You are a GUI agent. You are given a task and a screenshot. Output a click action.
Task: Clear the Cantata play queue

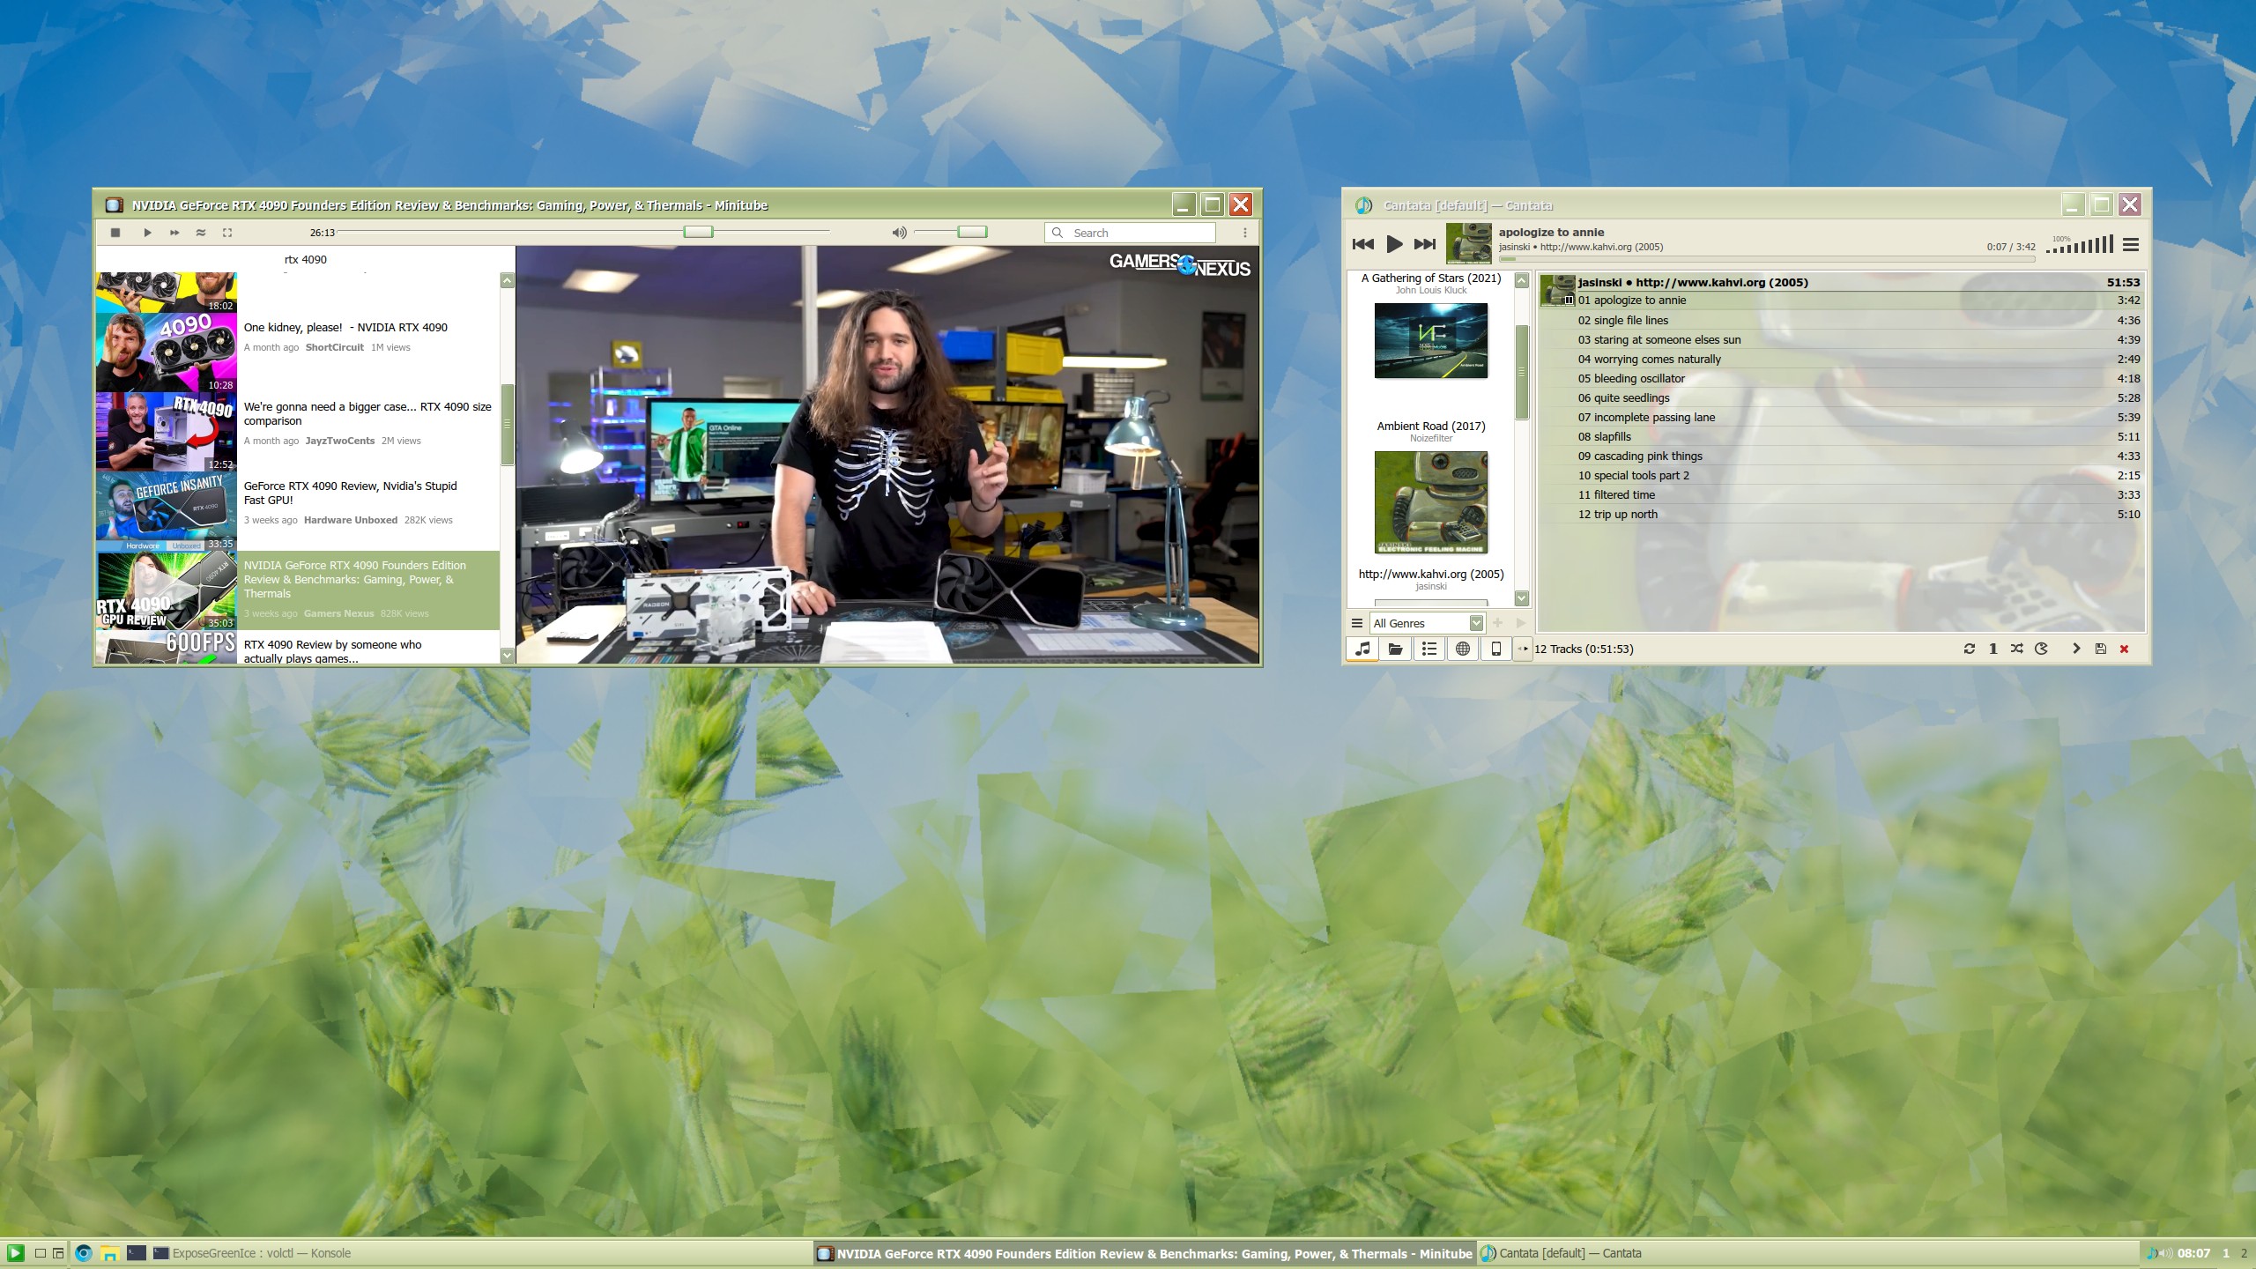pos(2125,649)
